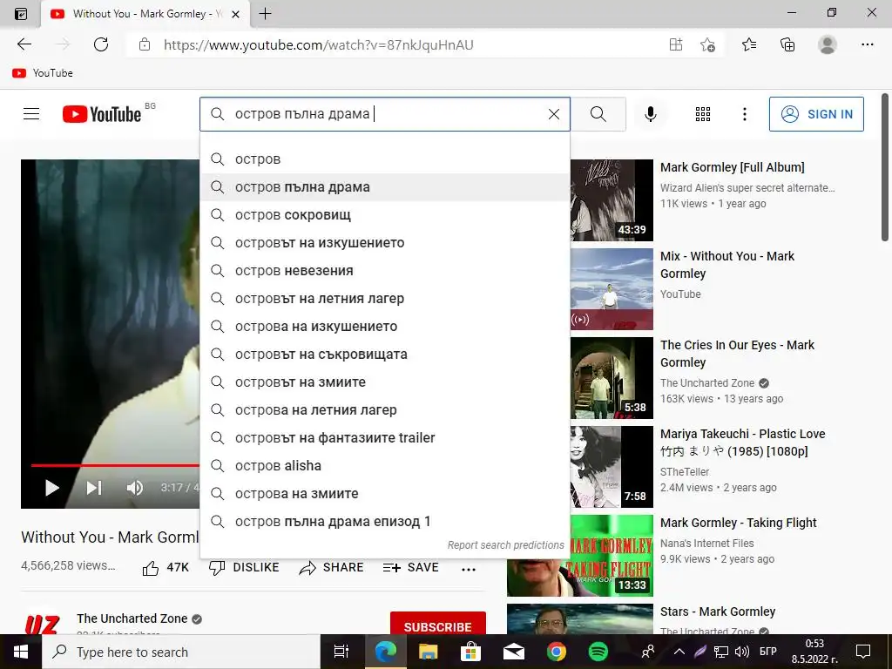Play the video

click(x=51, y=488)
